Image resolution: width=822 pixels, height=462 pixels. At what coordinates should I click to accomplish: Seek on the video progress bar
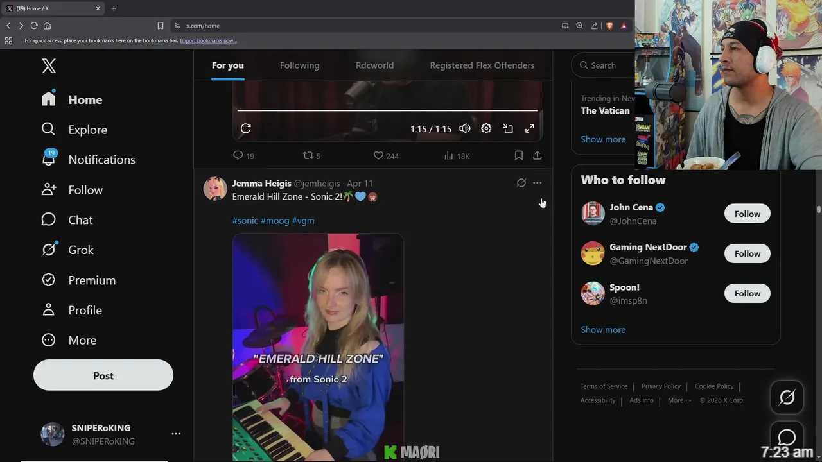[x=387, y=111]
